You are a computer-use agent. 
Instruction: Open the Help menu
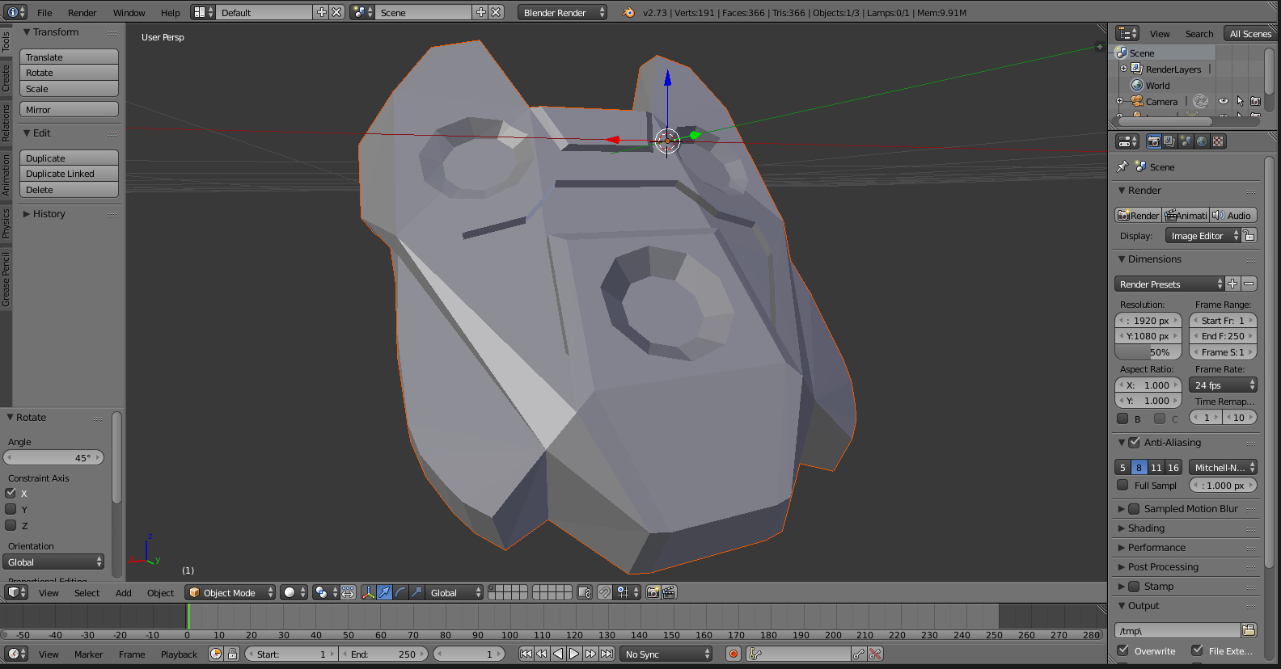170,12
